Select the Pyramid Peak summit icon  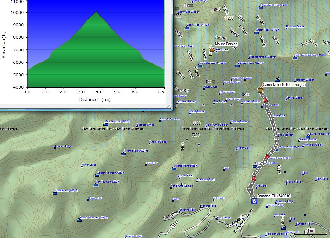click(123, 154)
